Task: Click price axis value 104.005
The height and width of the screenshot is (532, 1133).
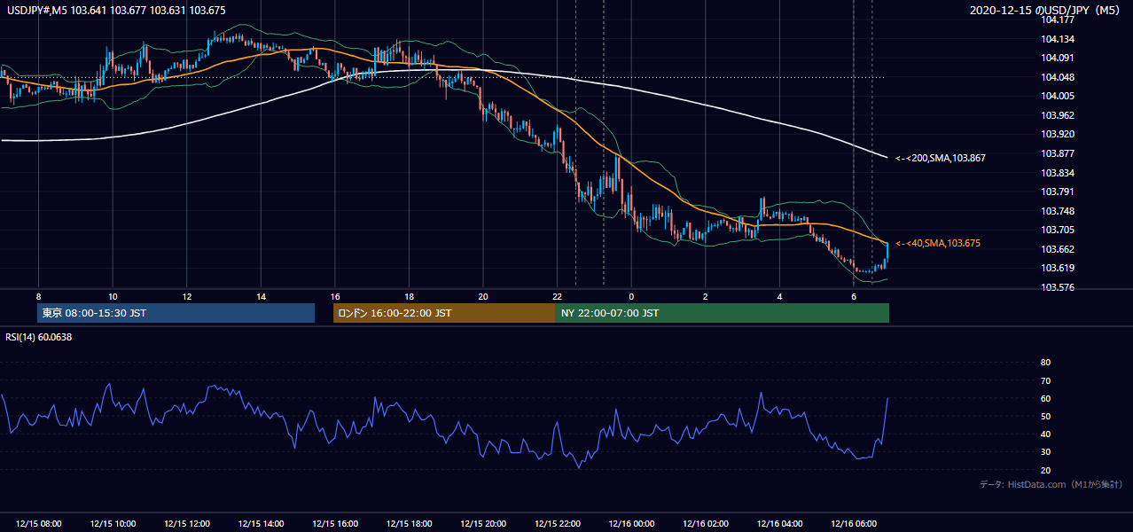Action: tap(1058, 96)
